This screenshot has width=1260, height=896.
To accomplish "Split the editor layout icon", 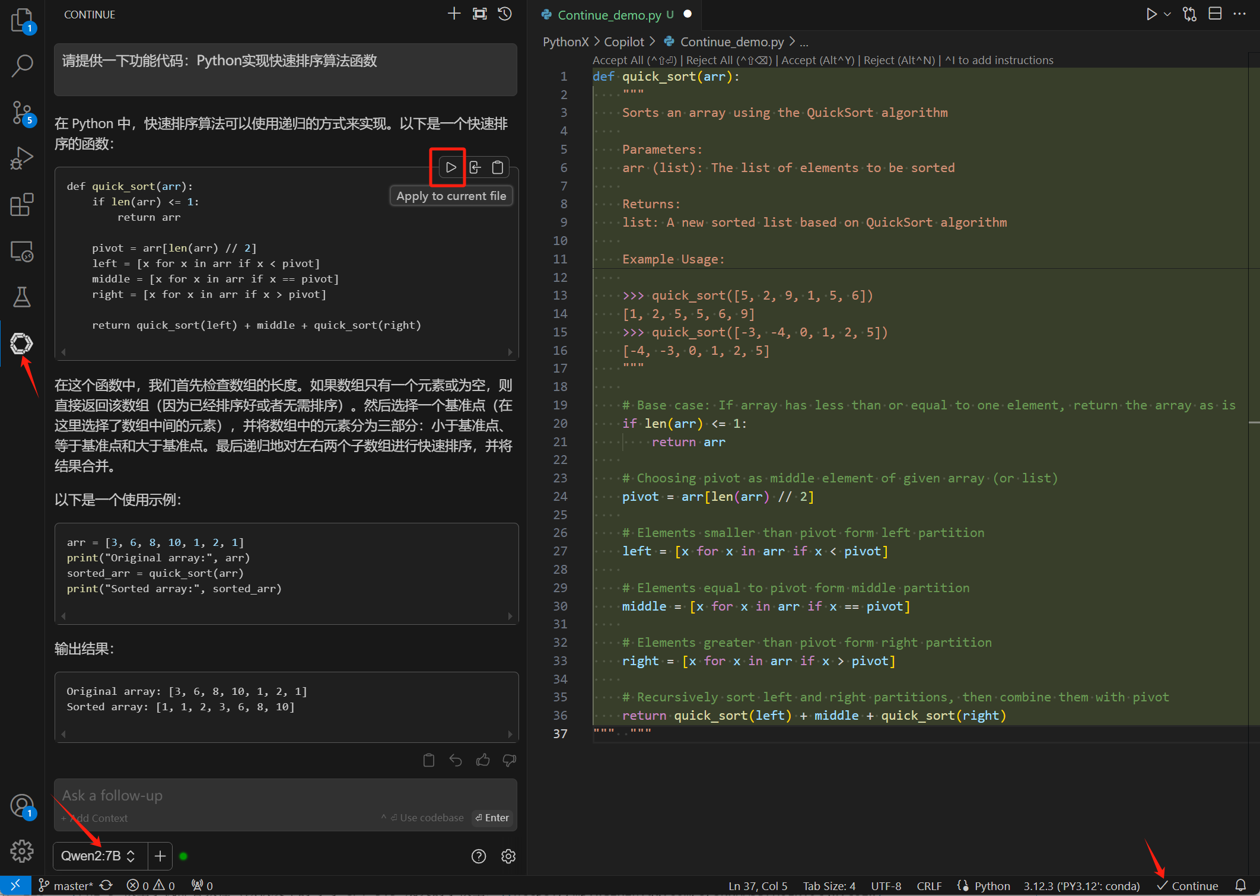I will [x=1215, y=14].
